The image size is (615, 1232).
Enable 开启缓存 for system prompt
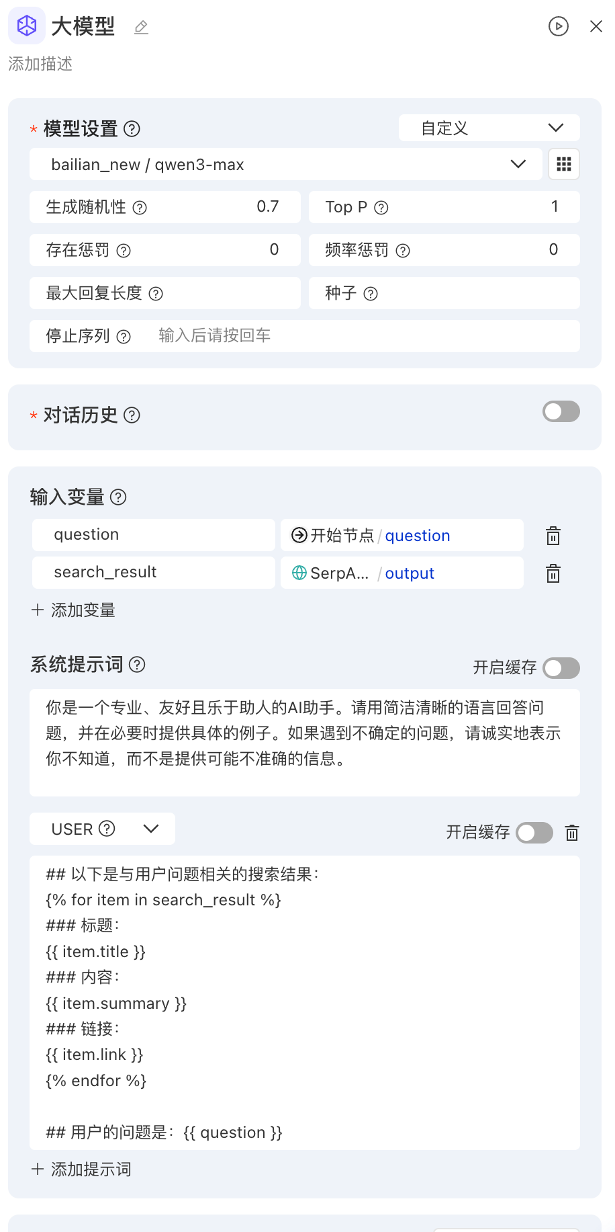[x=561, y=668]
